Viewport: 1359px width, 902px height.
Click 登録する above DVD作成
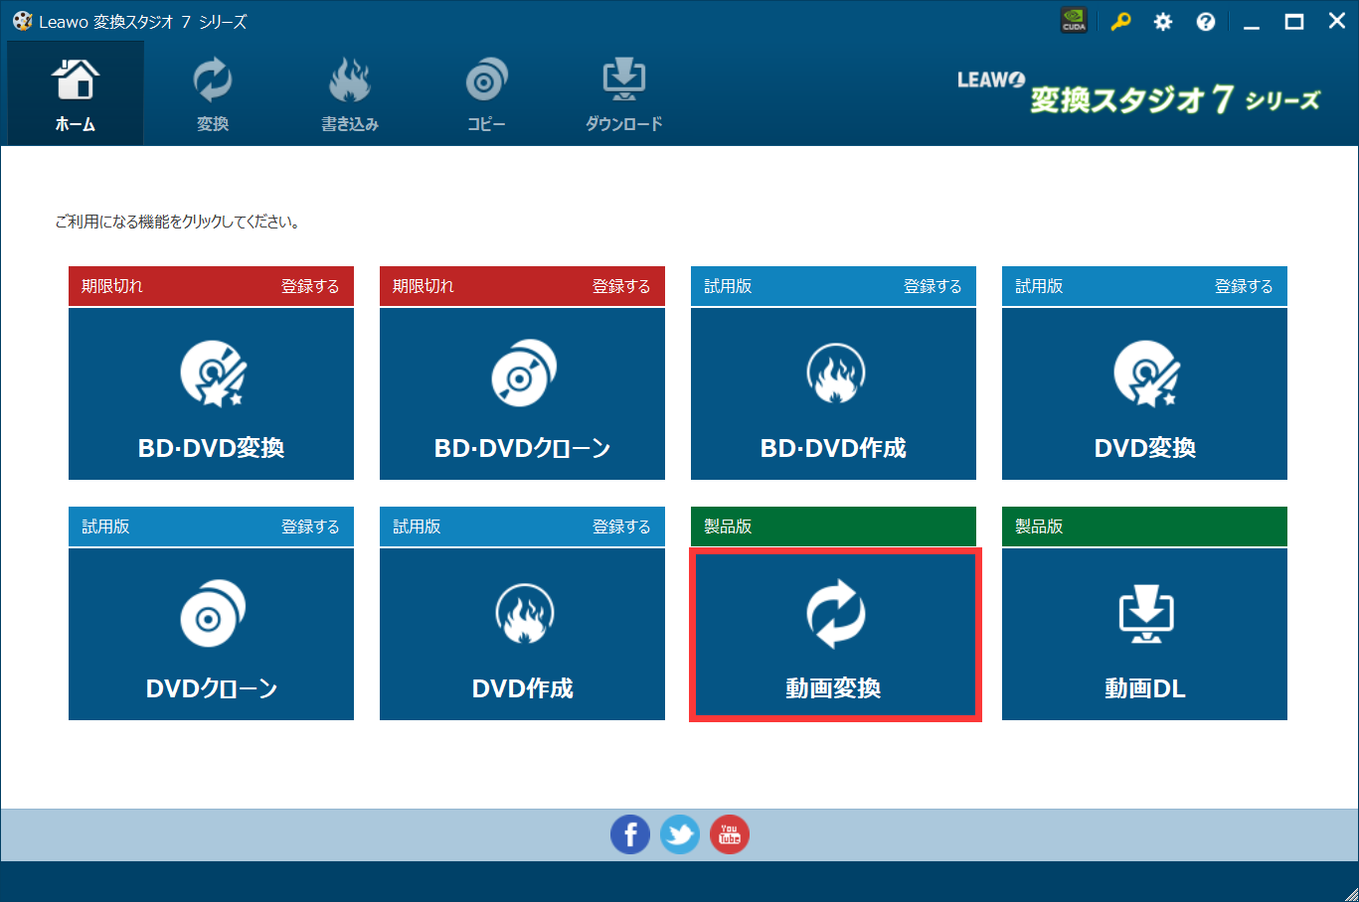pos(621,526)
